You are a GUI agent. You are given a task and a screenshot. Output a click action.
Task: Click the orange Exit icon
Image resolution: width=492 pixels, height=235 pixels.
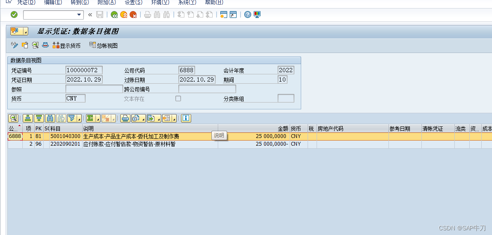click(x=124, y=15)
